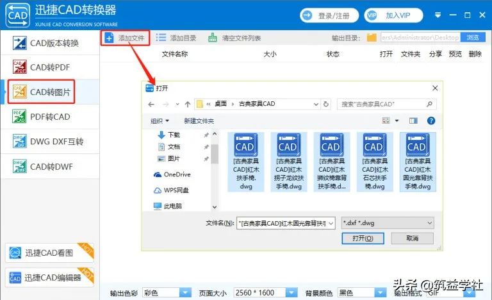The height and width of the screenshot is (300, 492).
Task: Select the 红木扶手椅.dwg file
Action: 246,162
